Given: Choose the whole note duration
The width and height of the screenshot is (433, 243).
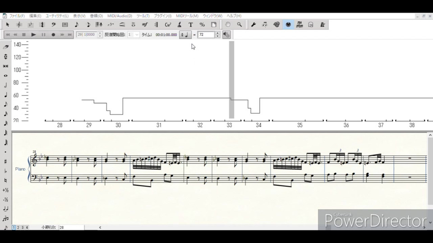Looking at the screenshot, I should (x=5, y=76).
